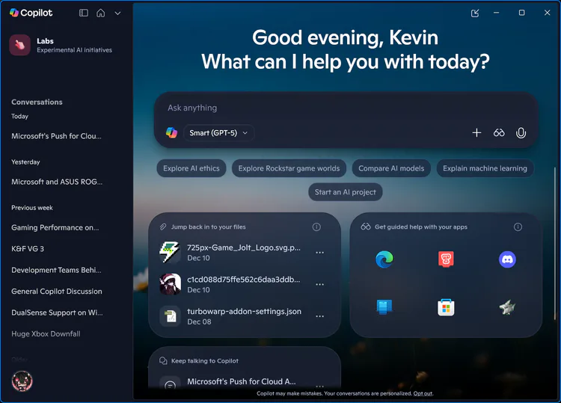Open Microsoft and ASUS ROG conversation
561x403 pixels.
(x=57, y=182)
